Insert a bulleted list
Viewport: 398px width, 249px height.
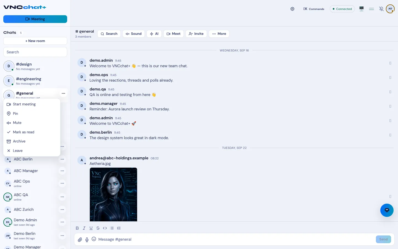112,228
